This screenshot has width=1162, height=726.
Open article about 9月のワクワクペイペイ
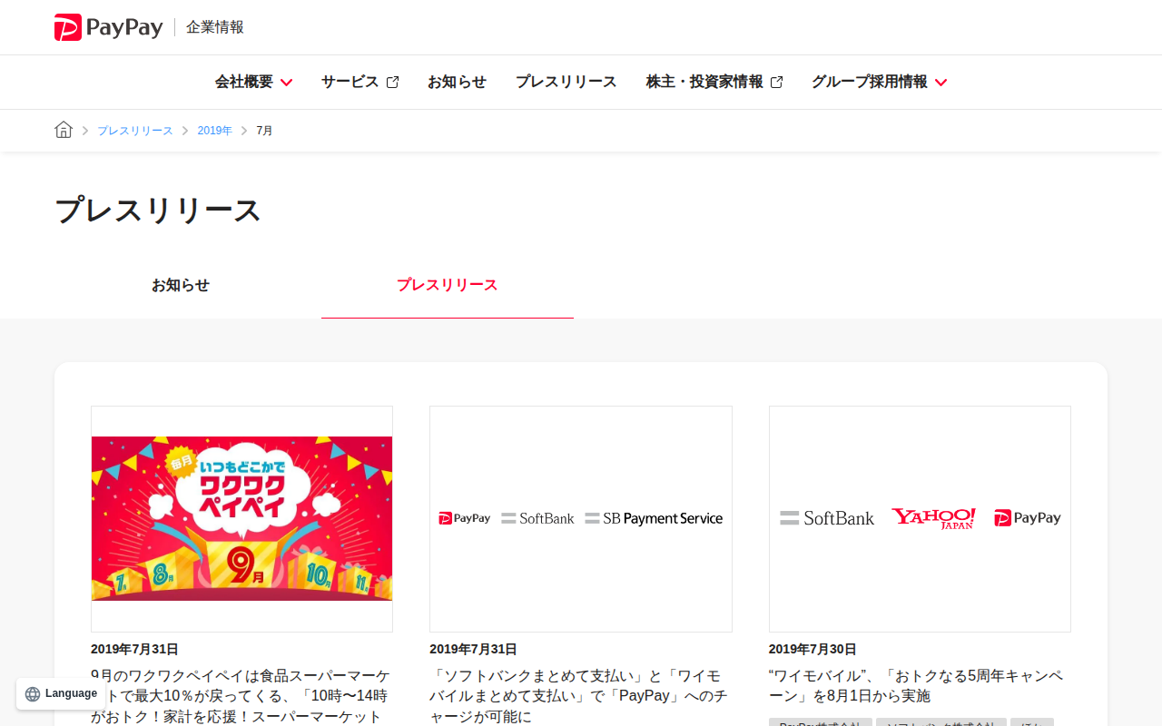click(241, 696)
